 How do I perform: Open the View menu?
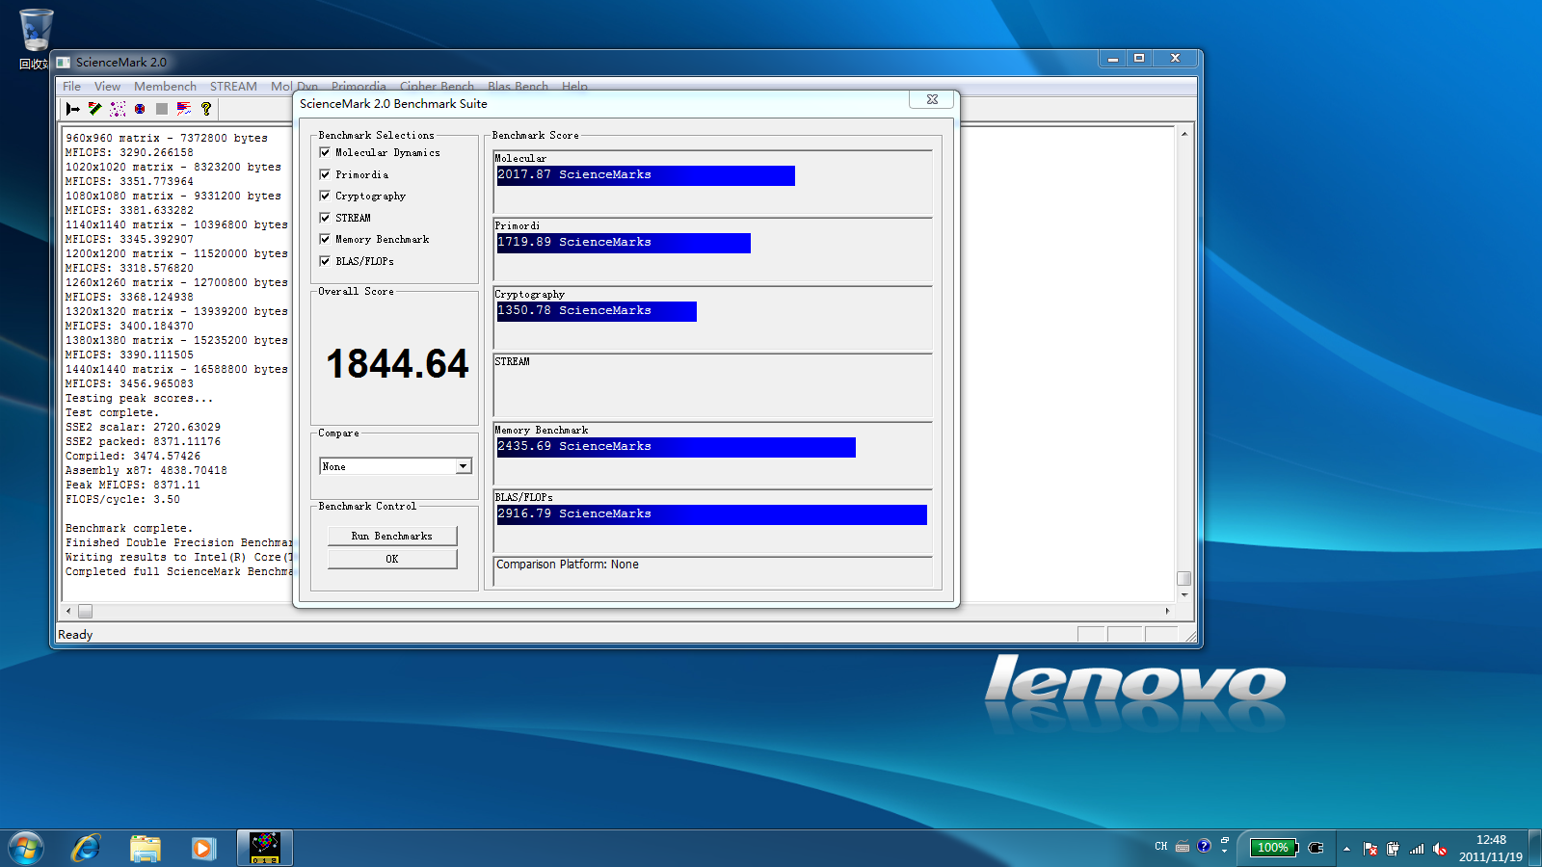[x=107, y=87]
